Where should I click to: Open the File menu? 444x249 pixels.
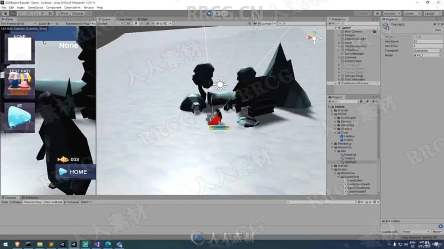4,7
